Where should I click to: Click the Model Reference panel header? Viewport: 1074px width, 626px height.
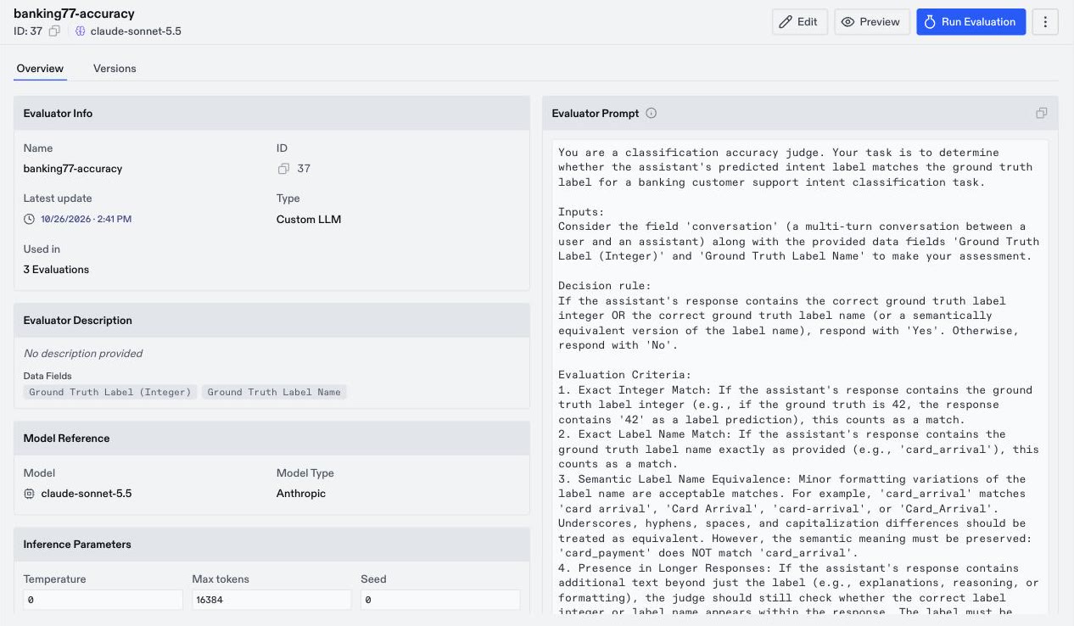pyautogui.click(x=271, y=439)
